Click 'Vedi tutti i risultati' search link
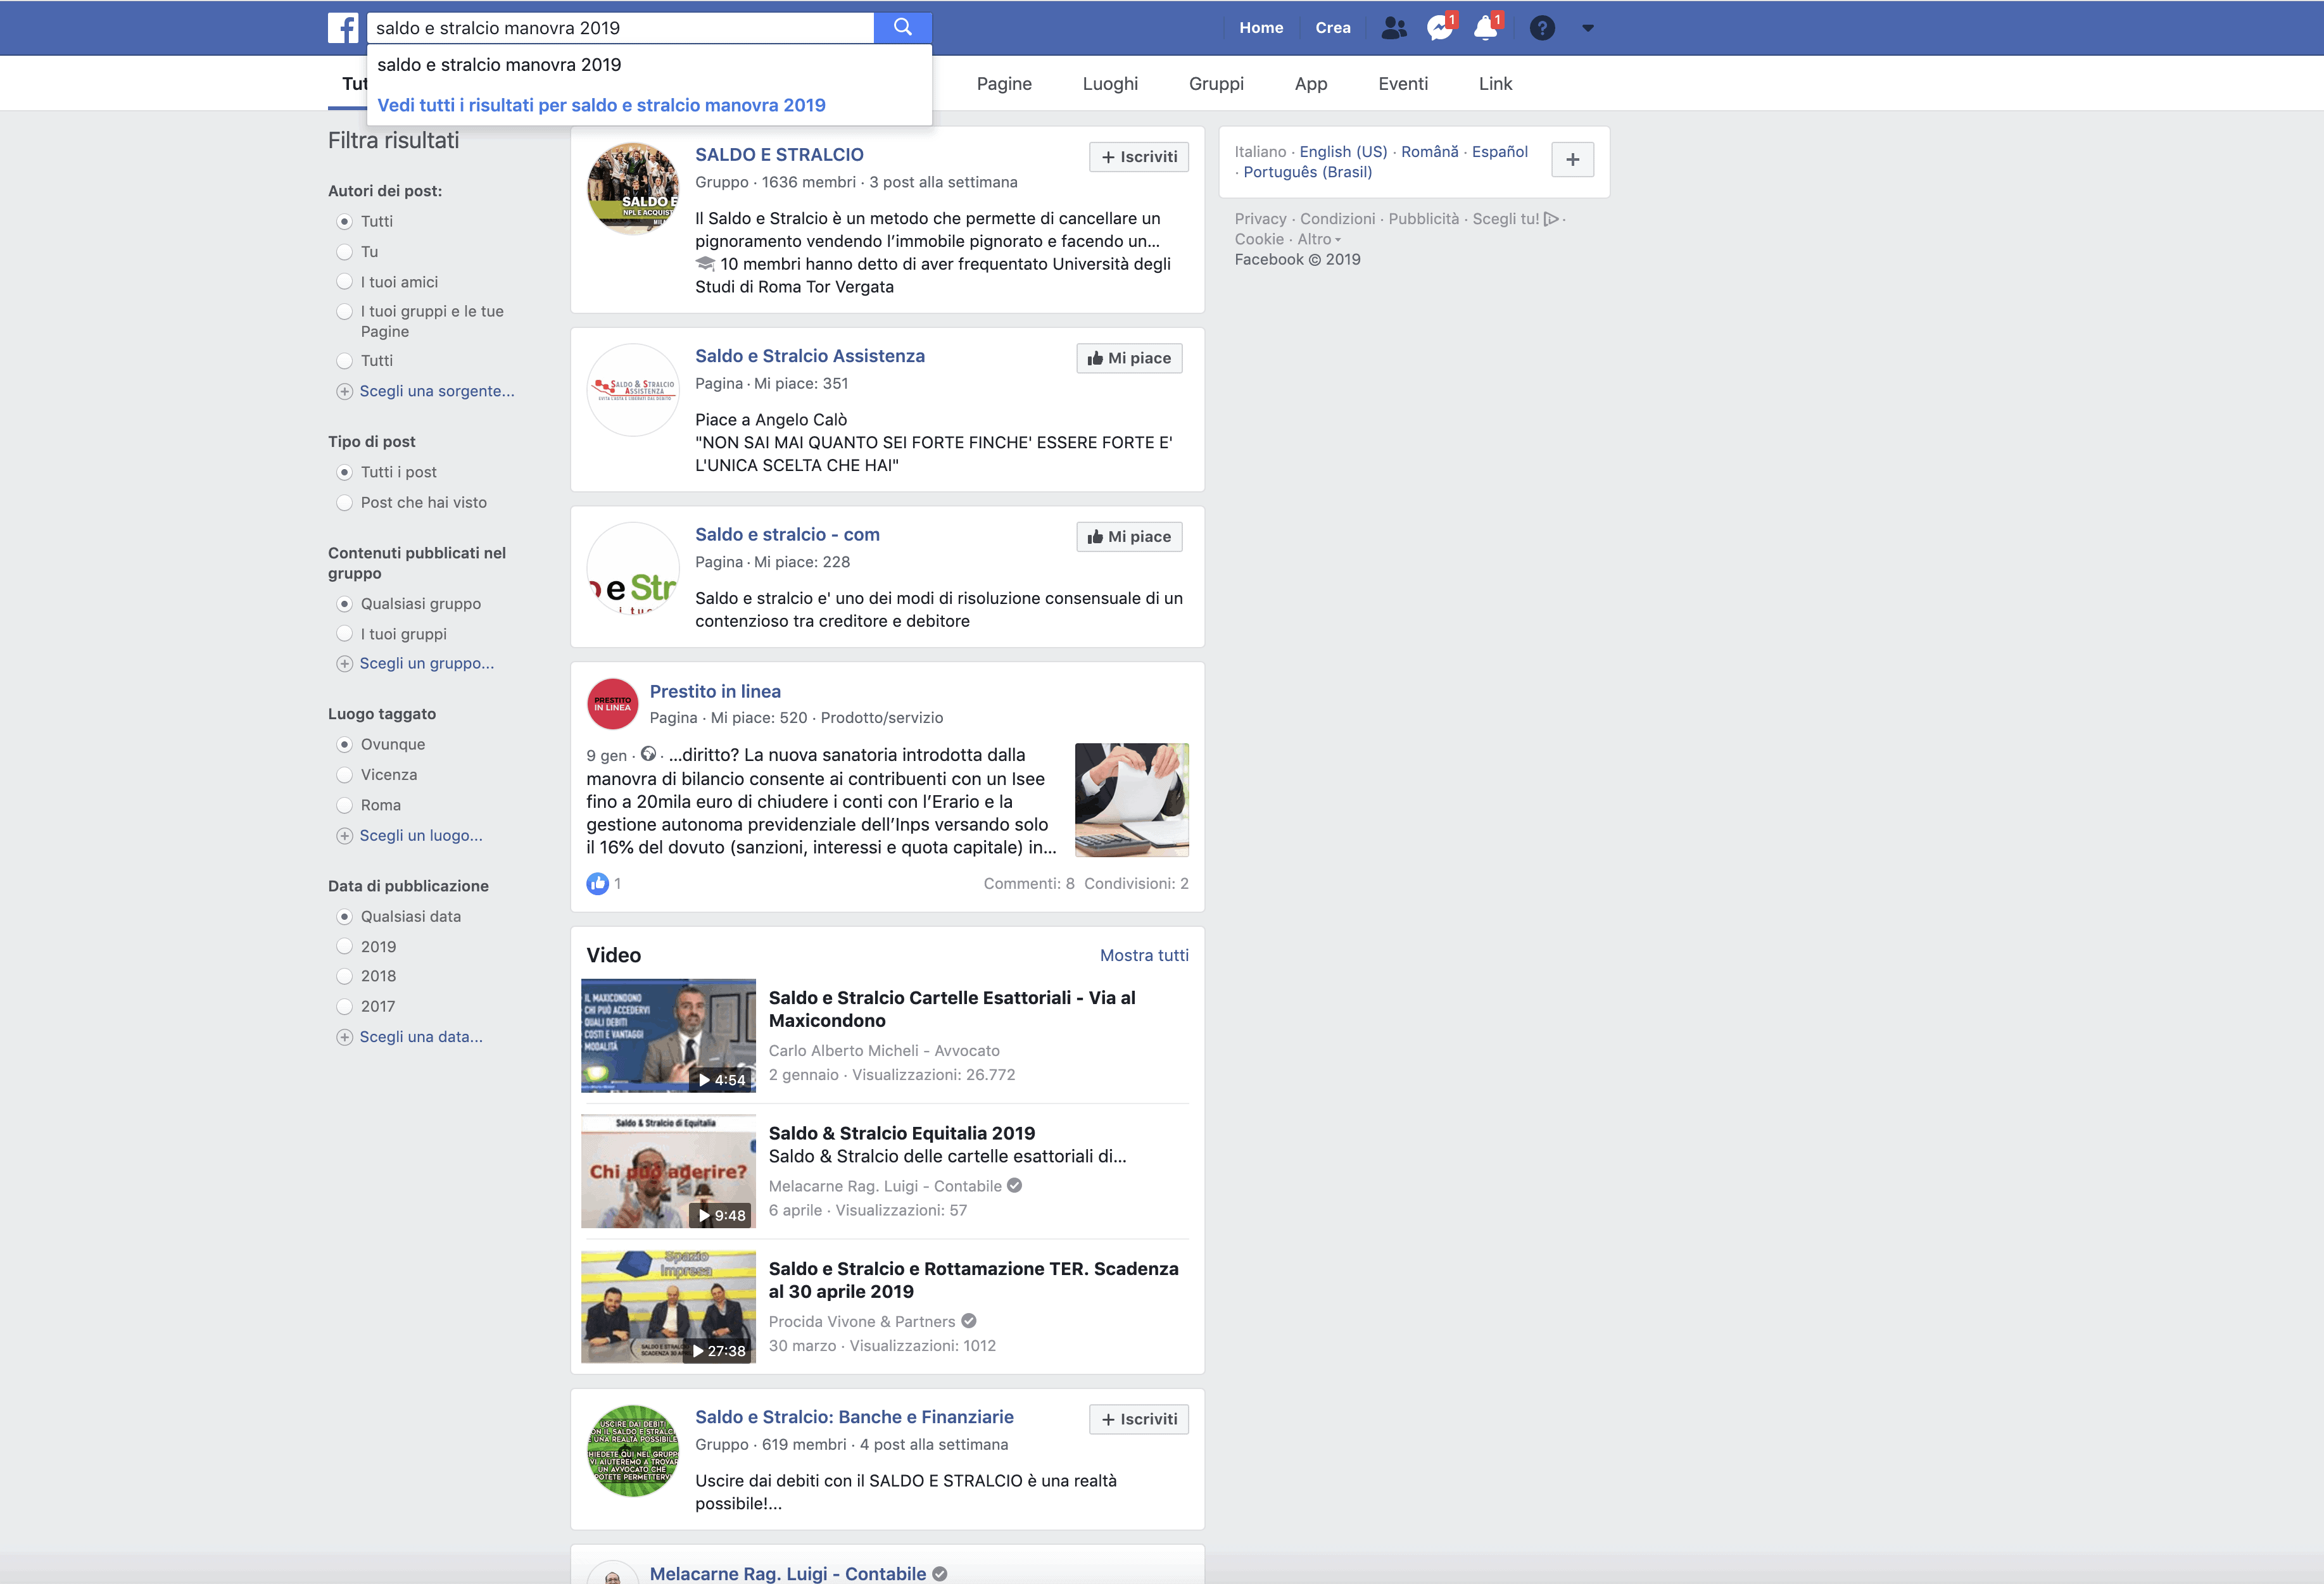This screenshot has width=2324, height=1584. click(601, 105)
